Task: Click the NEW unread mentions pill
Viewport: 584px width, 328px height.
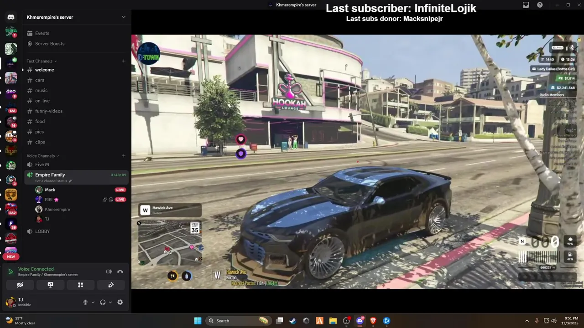Action: coord(11,256)
